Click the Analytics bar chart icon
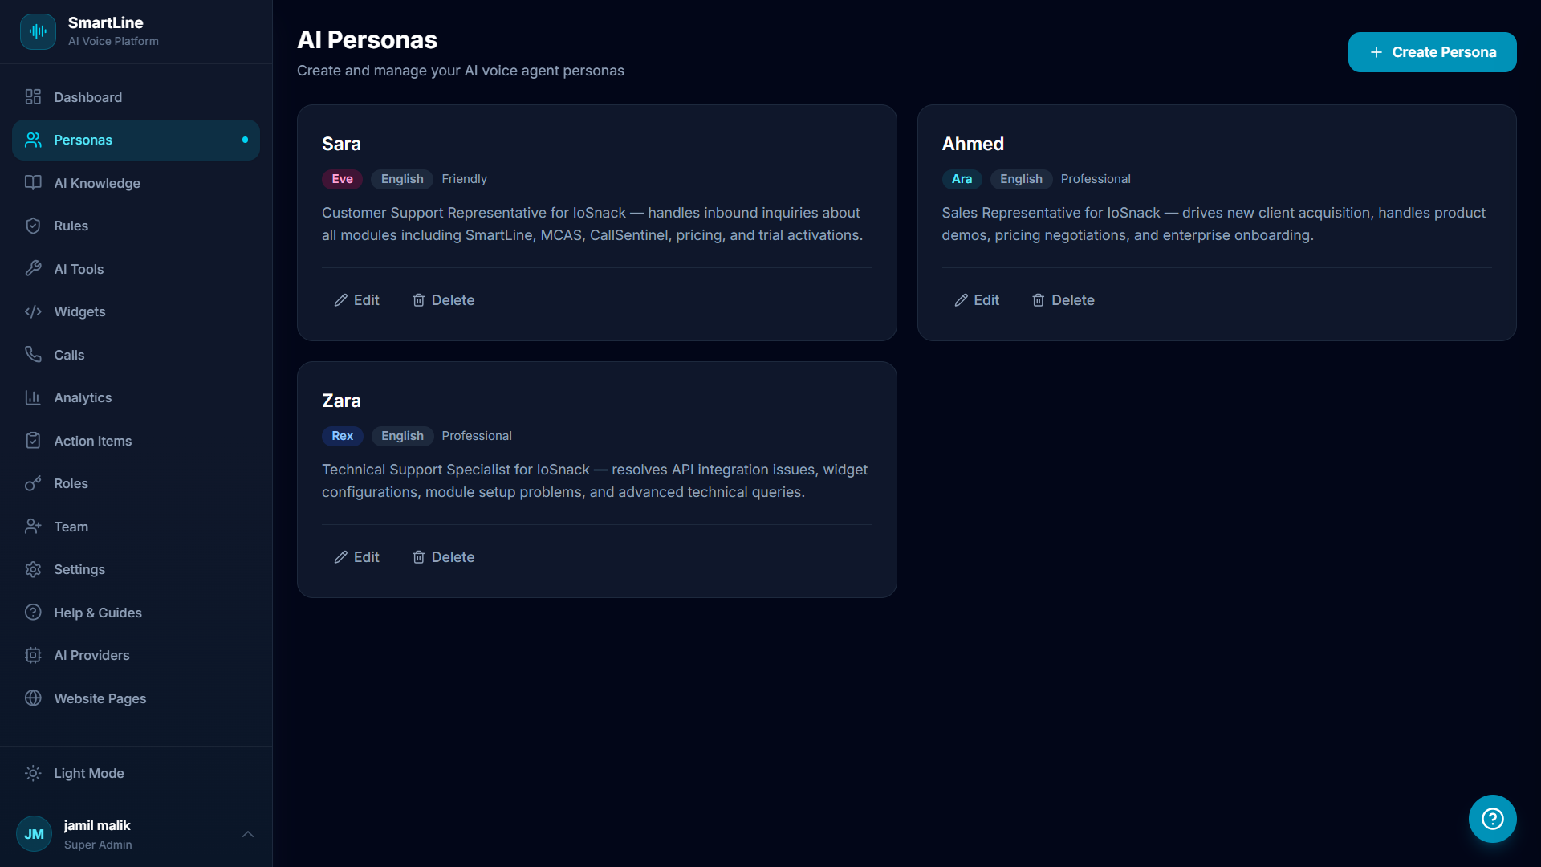The width and height of the screenshot is (1541, 867). click(x=33, y=397)
